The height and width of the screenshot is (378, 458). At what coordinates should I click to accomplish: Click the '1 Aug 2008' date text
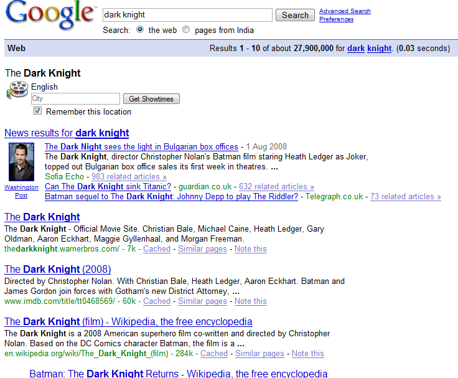point(266,146)
